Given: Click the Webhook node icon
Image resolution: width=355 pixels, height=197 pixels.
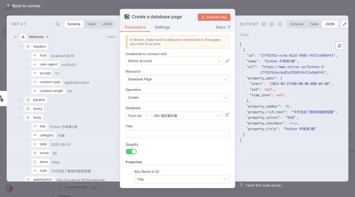Looking at the screenshot, I should coord(23,37).
